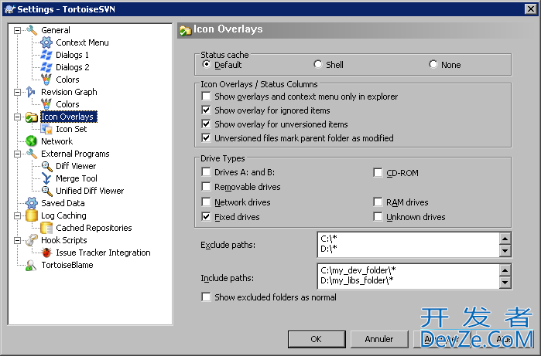Enable the Network drives checkbox
The height and width of the screenshot is (356, 541).
point(207,202)
